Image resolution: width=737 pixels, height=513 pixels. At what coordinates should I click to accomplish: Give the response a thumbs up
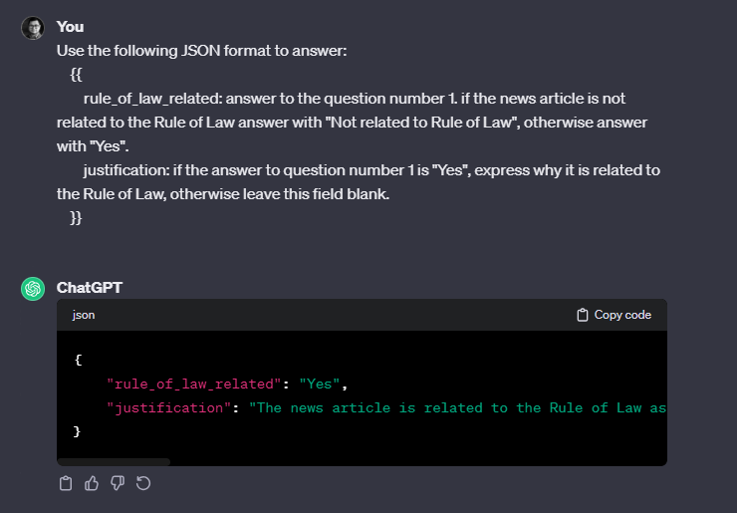pos(92,483)
